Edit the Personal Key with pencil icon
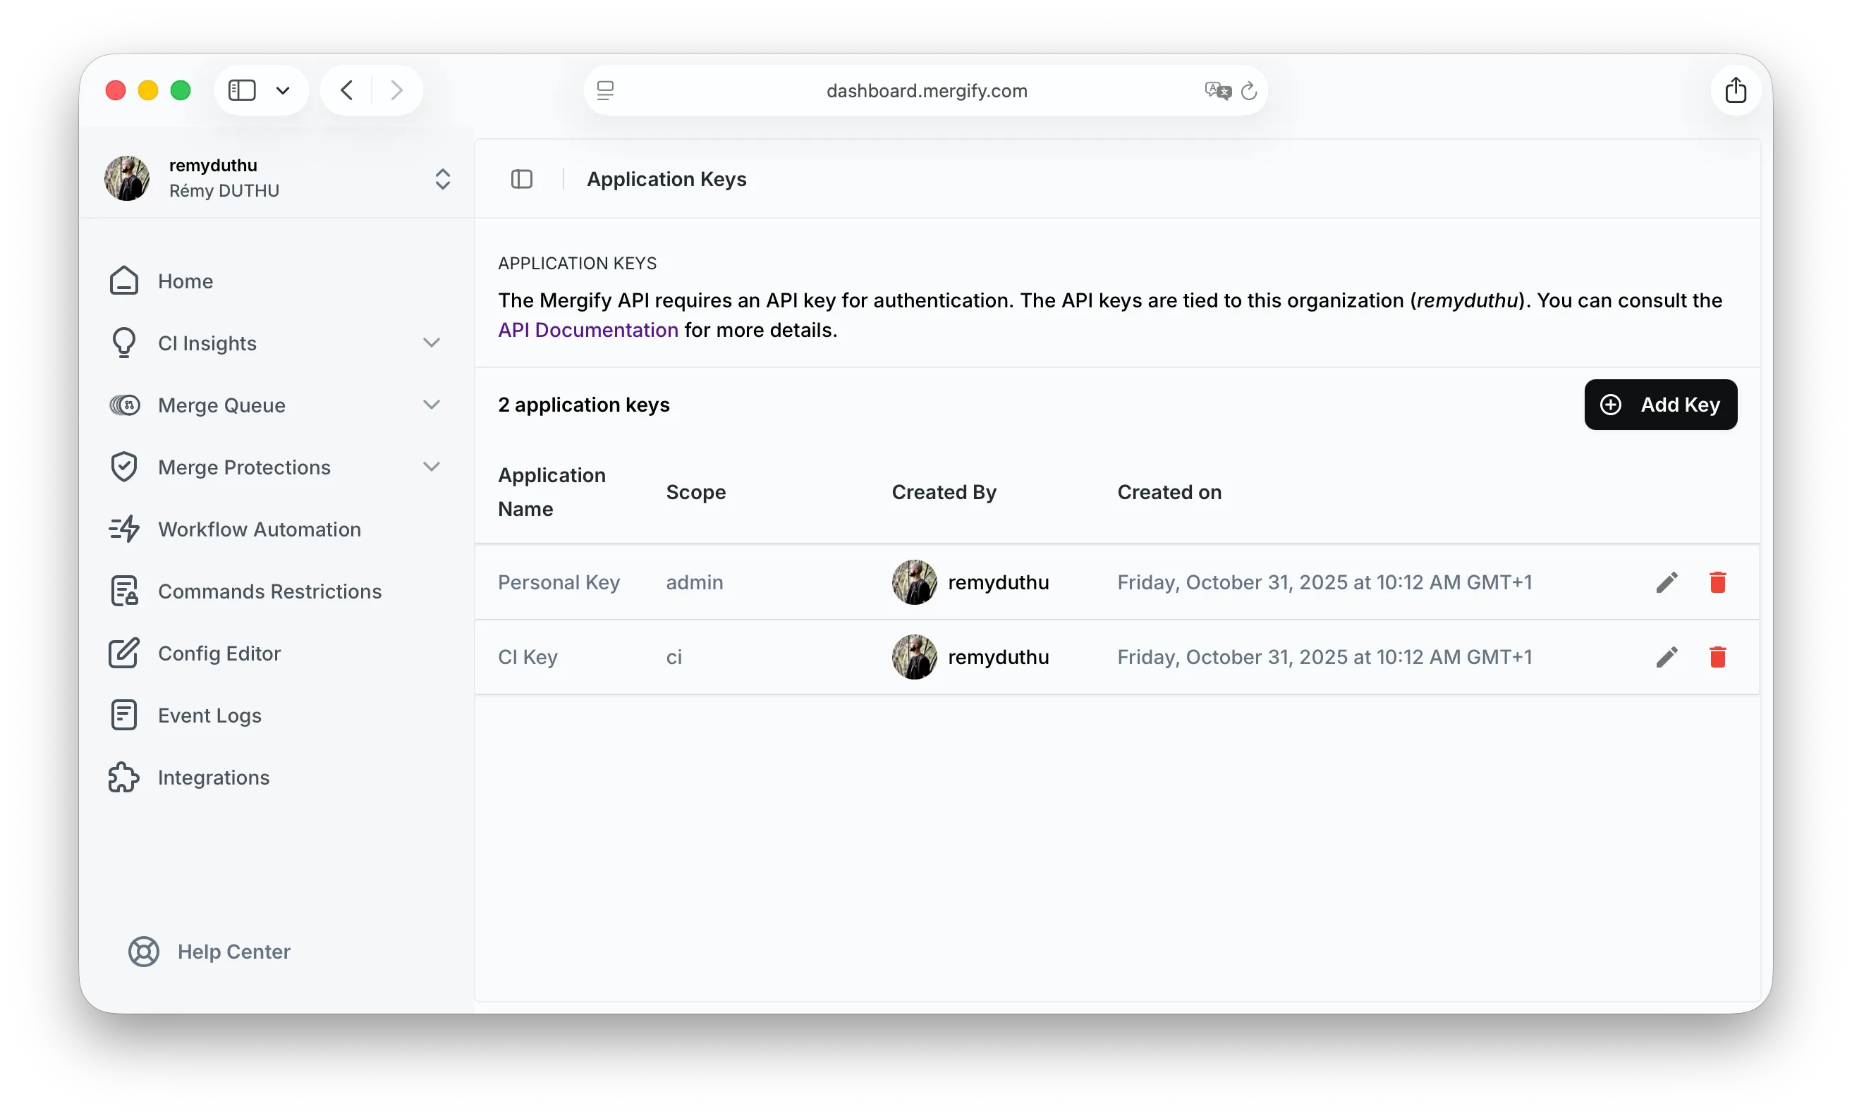 pyautogui.click(x=1667, y=582)
